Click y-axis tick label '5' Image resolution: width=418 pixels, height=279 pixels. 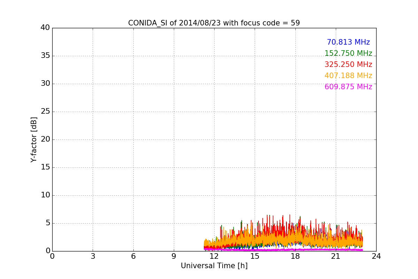(x=48, y=223)
